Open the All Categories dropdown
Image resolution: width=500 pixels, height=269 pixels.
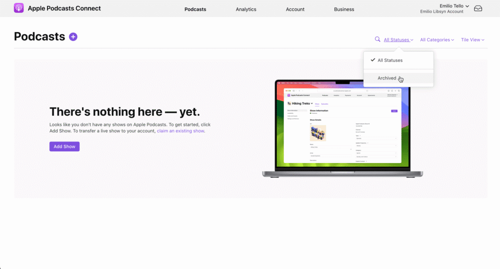pos(437,40)
